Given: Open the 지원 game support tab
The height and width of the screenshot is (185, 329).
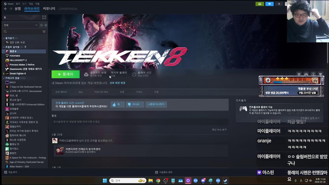Looking at the screenshot, I should [156, 92].
